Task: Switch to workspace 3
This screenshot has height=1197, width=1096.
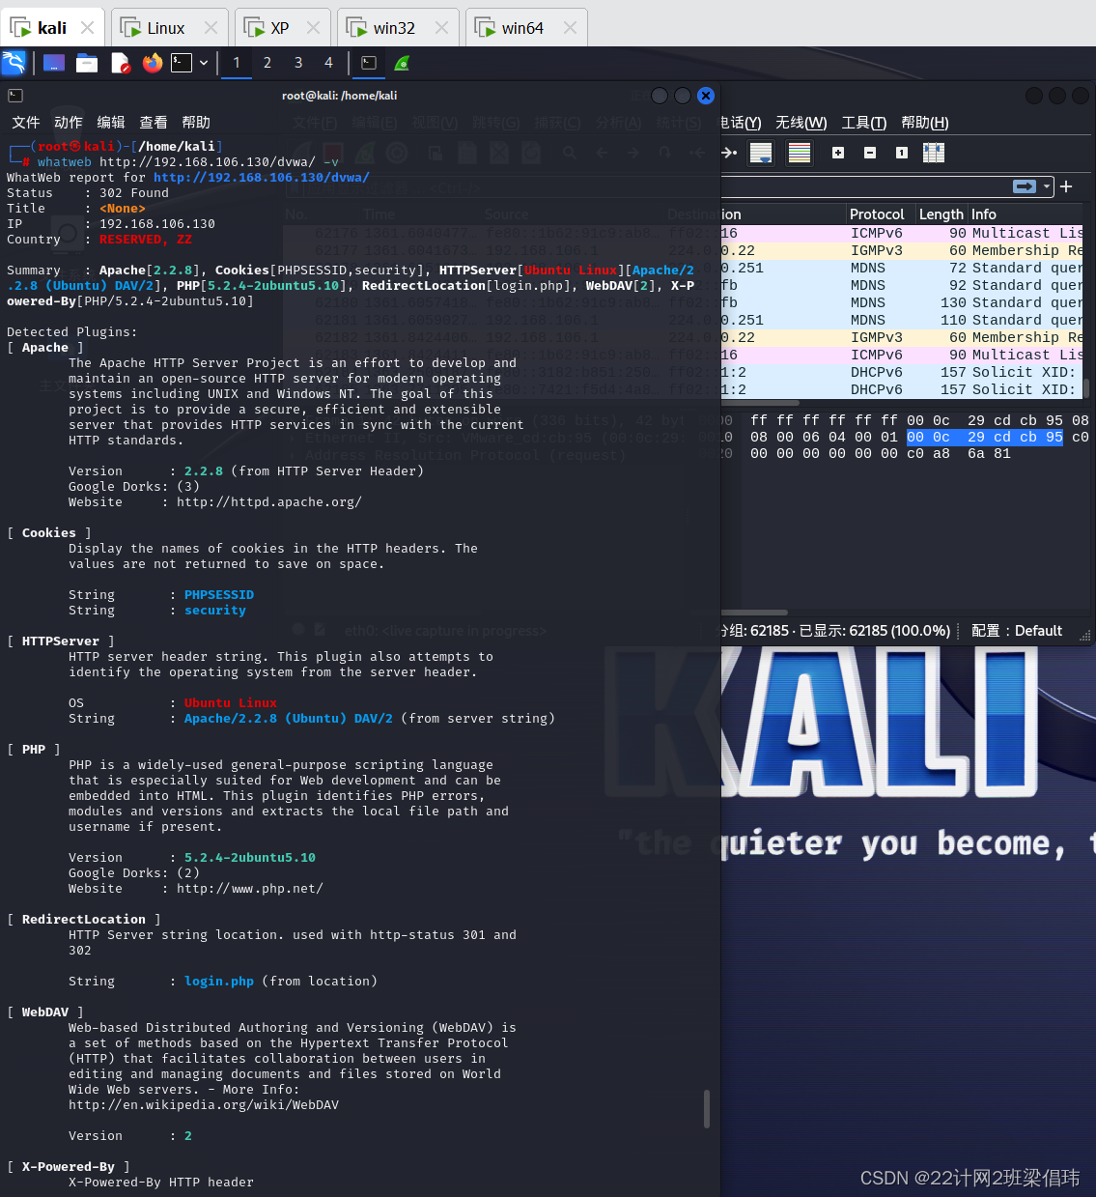Action: [298, 63]
